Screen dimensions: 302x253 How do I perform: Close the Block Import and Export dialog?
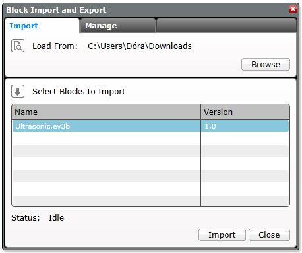click(293, 9)
